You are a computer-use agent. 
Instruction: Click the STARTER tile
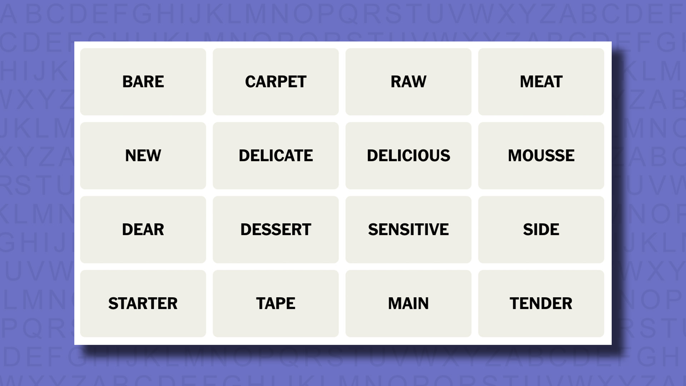143,303
